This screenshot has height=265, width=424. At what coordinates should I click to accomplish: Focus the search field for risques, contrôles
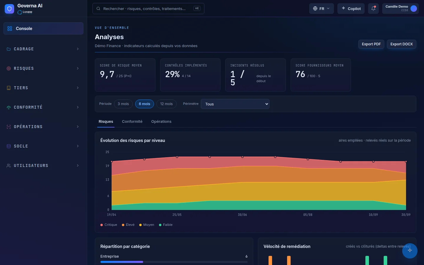click(x=148, y=9)
